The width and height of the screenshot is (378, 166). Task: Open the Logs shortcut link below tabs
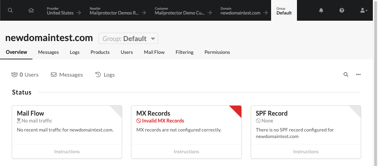pos(105,75)
